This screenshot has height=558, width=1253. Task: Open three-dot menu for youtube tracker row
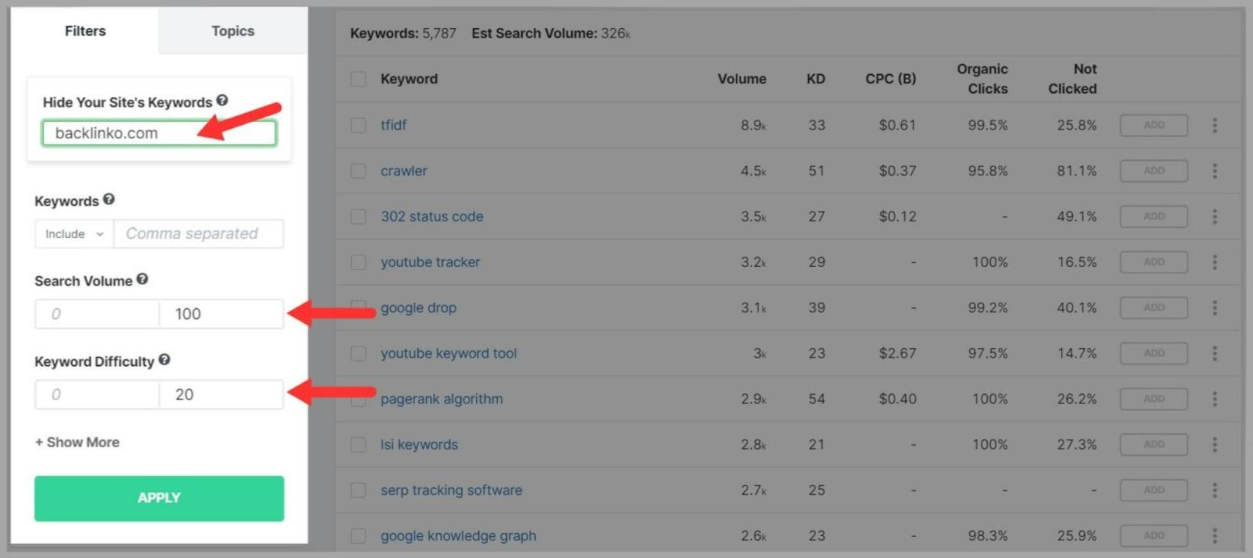coord(1215,262)
